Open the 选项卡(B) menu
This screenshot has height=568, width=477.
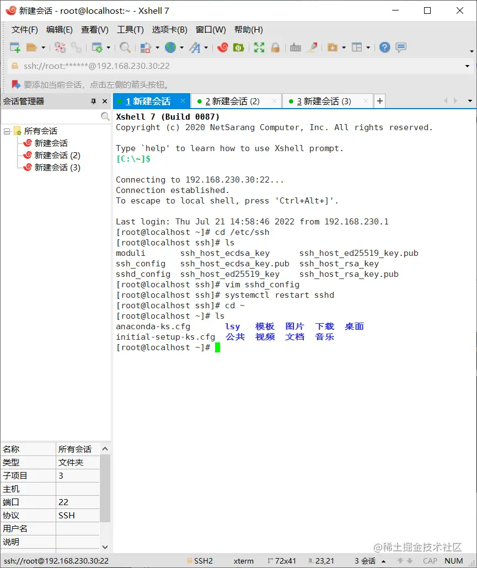169,30
